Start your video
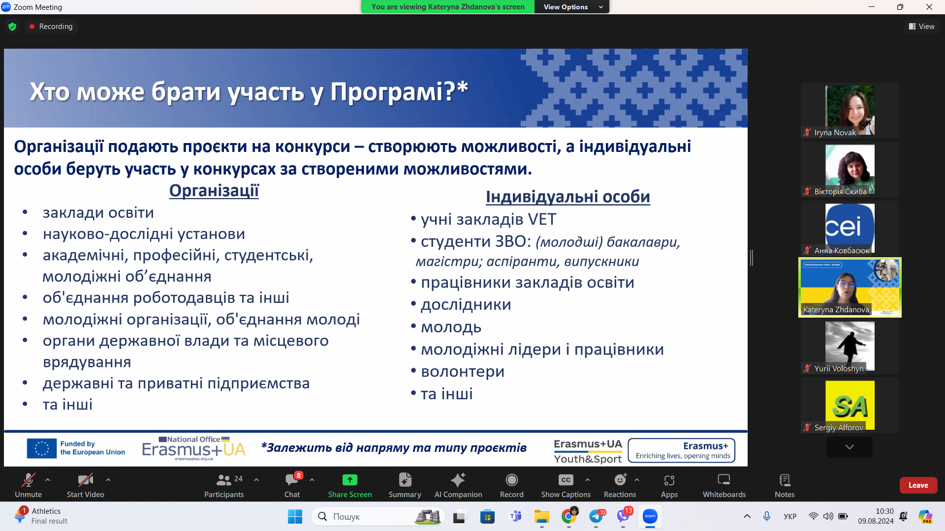 click(84, 485)
